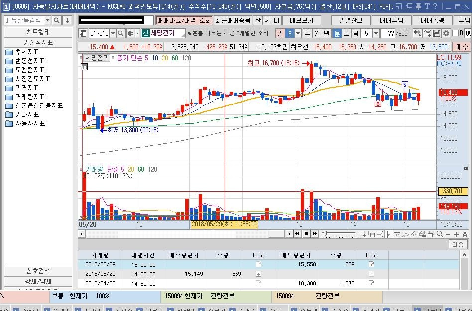Expand the 변동성지표 folder

pyautogui.click(x=25, y=61)
